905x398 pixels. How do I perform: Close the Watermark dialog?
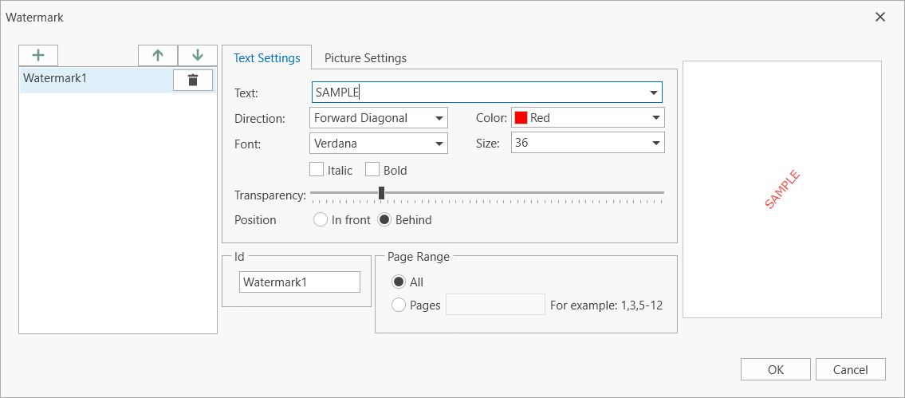click(x=880, y=17)
